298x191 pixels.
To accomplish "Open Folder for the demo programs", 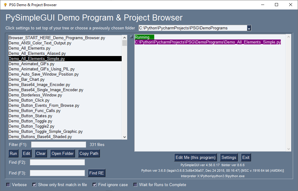I will tap(62, 153).
